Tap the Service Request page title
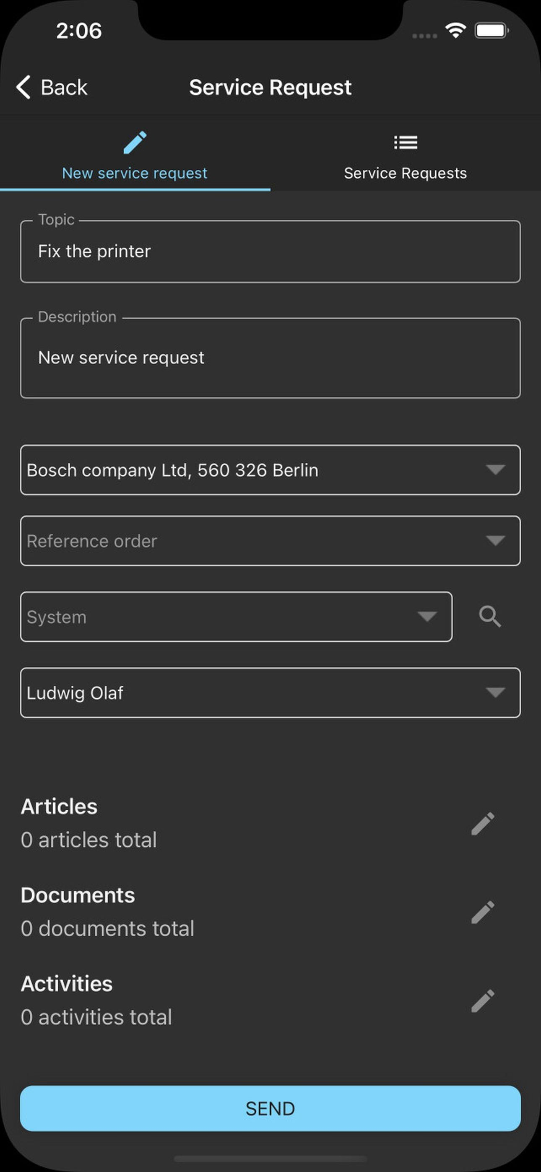Screen dimensions: 541x1172 [270, 87]
